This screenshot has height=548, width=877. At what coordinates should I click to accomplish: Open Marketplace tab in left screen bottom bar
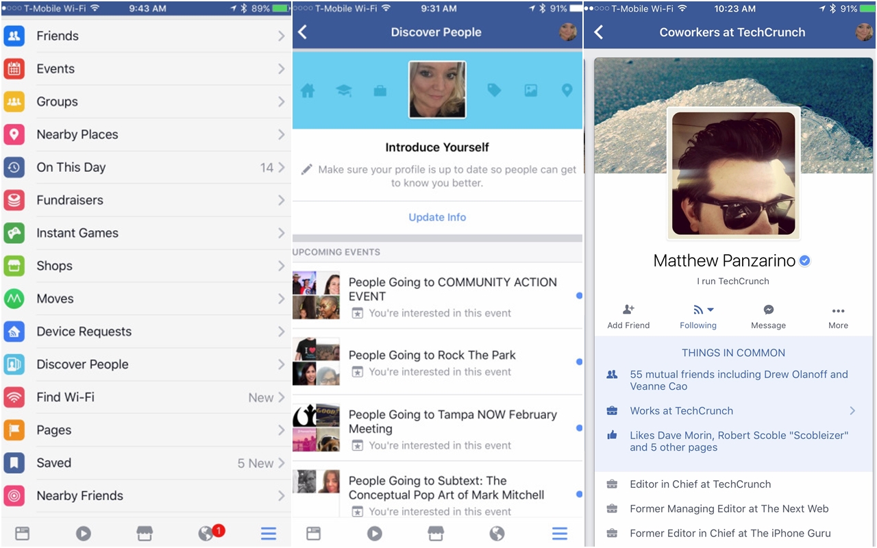click(145, 534)
